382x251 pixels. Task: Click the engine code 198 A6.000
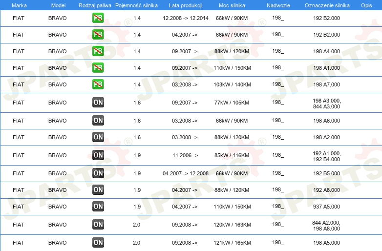(x=327, y=121)
